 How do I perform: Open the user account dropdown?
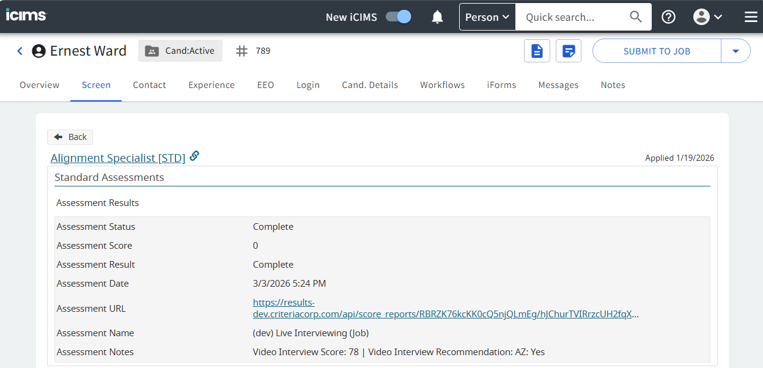[708, 17]
